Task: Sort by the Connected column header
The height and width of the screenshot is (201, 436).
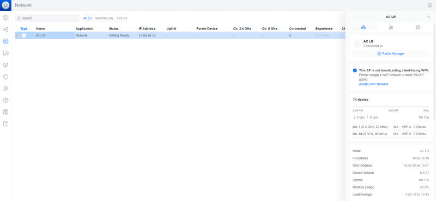Action: (x=297, y=29)
